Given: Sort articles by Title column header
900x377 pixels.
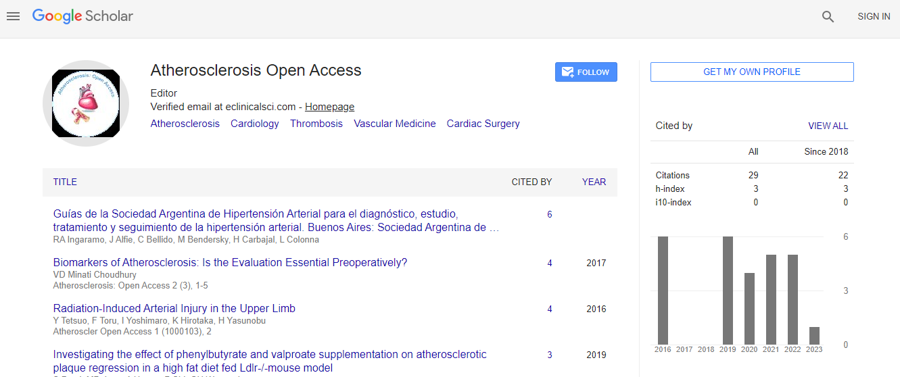Looking at the screenshot, I should coord(65,182).
